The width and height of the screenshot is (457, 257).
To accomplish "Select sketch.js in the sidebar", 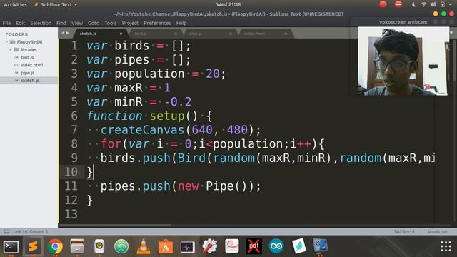I will (x=30, y=81).
